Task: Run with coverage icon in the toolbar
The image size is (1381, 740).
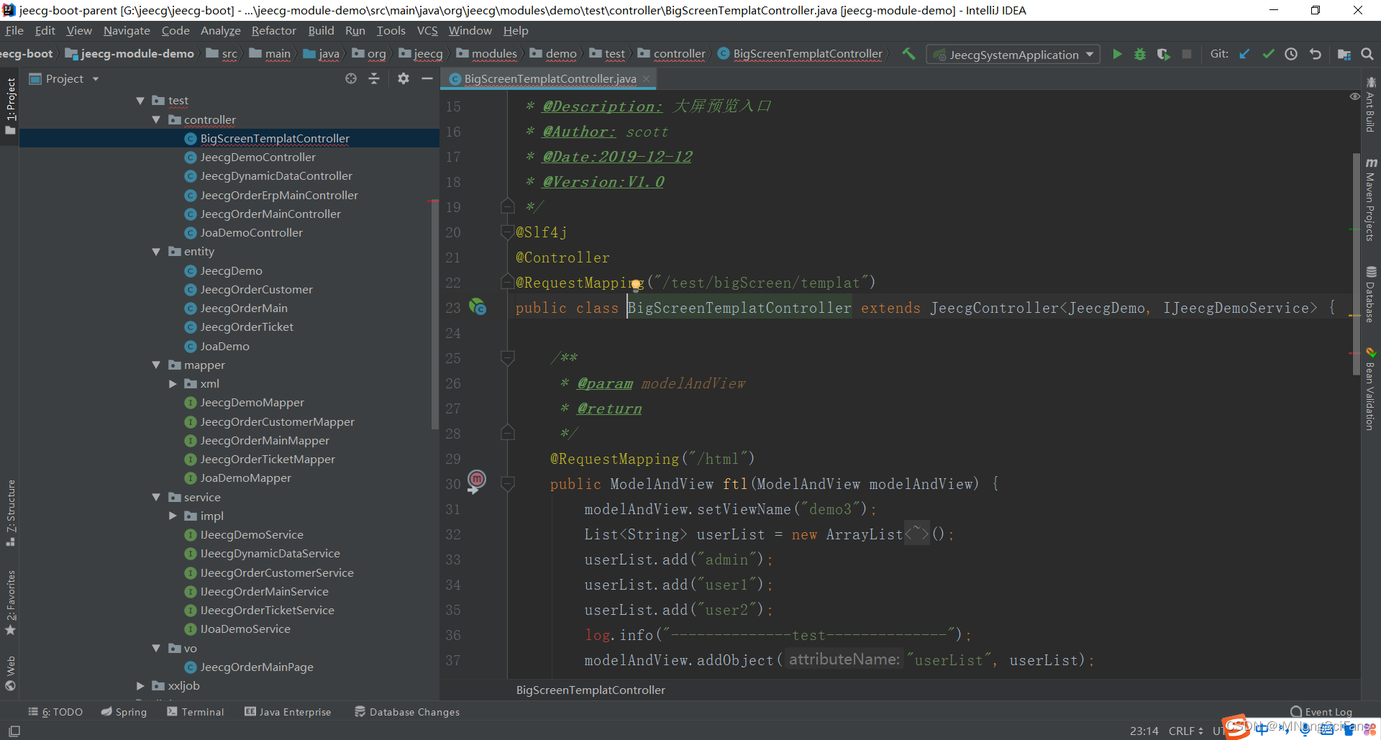Action: 1163,54
